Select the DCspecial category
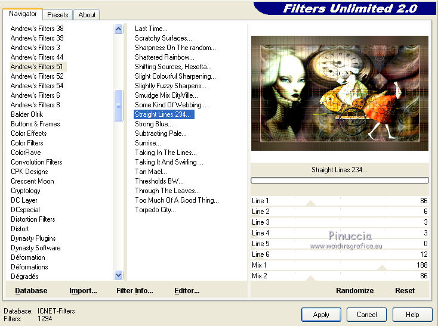 point(25,210)
